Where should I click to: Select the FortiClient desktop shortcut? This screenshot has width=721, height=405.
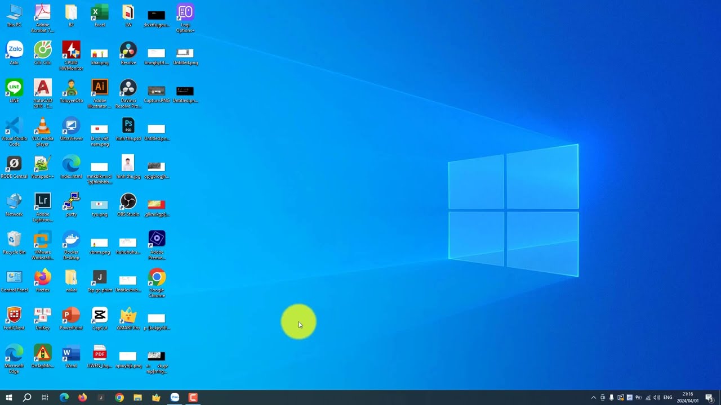pos(14,318)
